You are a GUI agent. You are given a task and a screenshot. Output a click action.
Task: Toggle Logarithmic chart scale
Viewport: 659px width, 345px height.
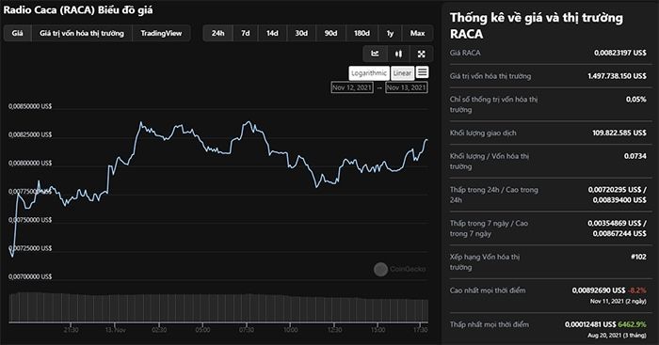coord(369,73)
